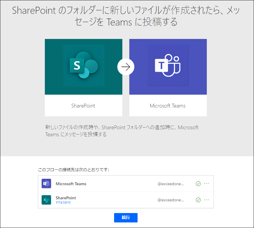Open the more options menu for Microsoft Teams
The width and height of the screenshot is (254, 228).
(206, 183)
